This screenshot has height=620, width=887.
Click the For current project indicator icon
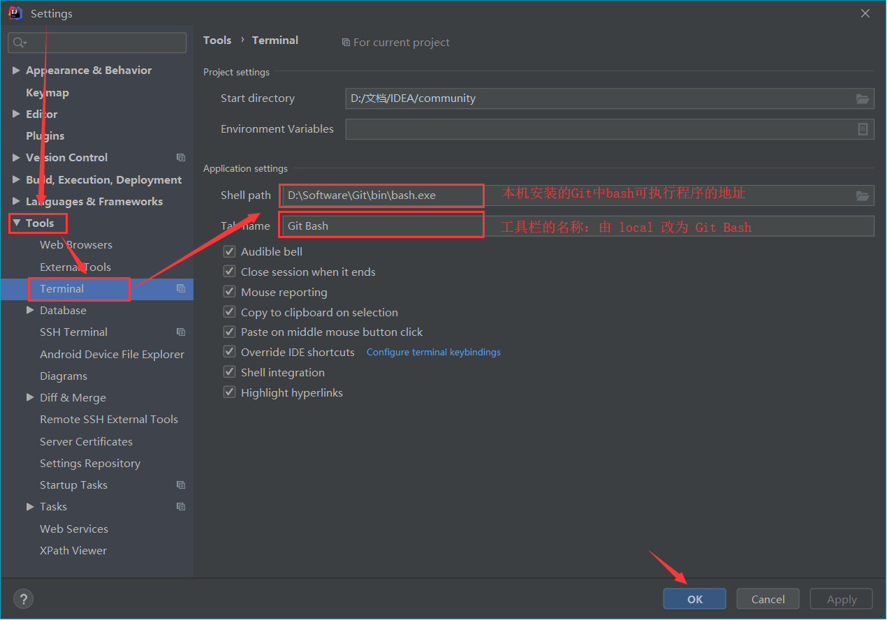click(346, 42)
